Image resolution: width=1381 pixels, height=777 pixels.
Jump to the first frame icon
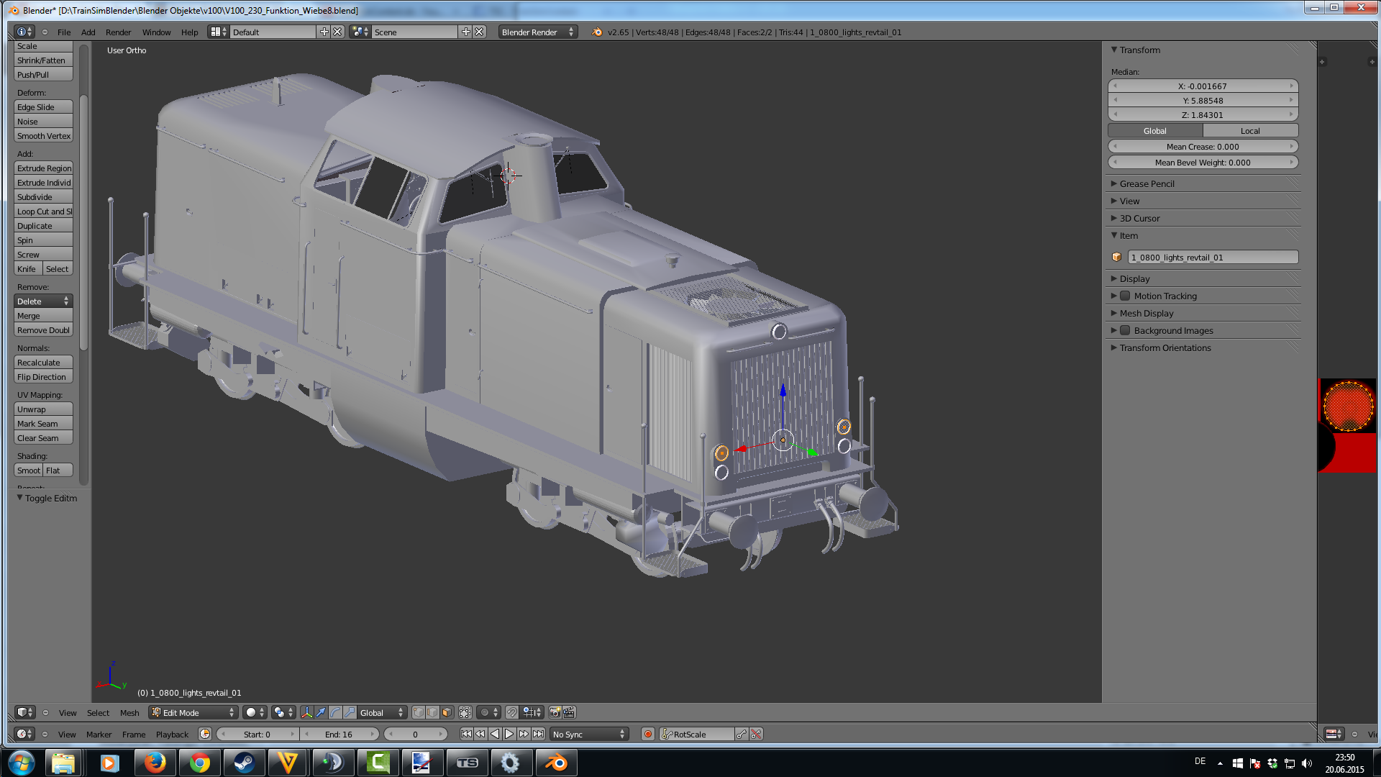(466, 734)
